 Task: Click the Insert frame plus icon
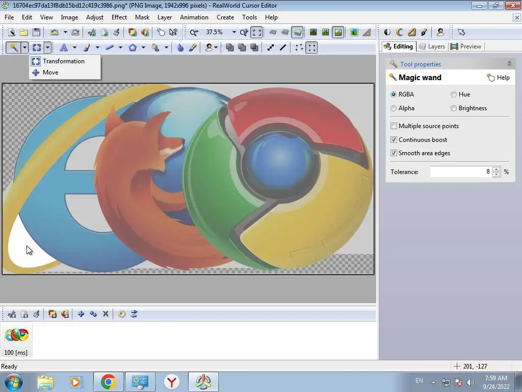tap(81, 314)
